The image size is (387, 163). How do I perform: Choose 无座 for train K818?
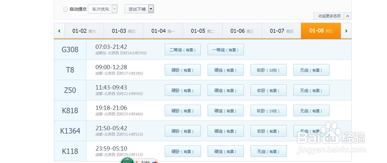[312, 110]
